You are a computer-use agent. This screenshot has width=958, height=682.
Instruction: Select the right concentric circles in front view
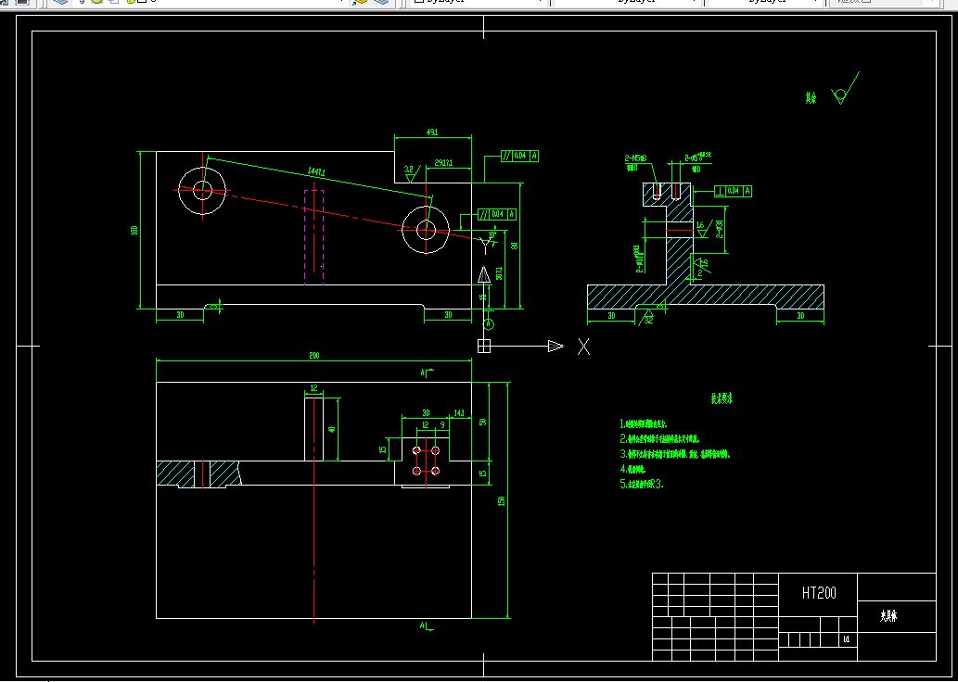pyautogui.click(x=426, y=230)
